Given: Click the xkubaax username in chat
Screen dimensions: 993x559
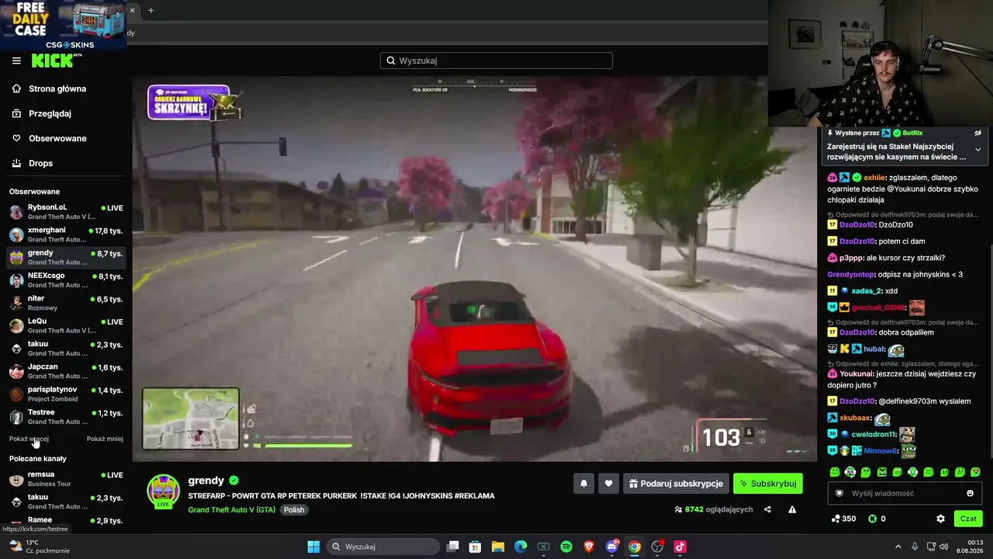Looking at the screenshot, I should point(855,418).
